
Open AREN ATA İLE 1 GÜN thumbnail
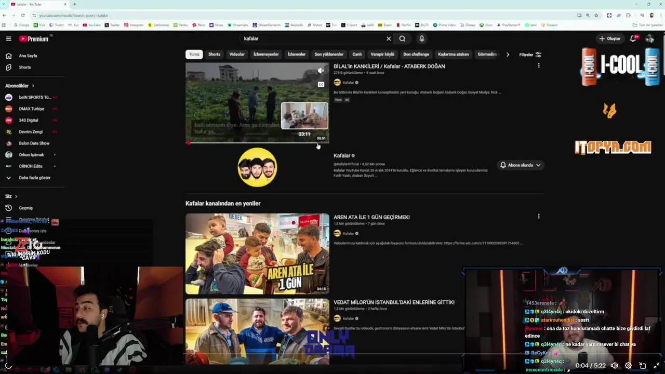[257, 253]
